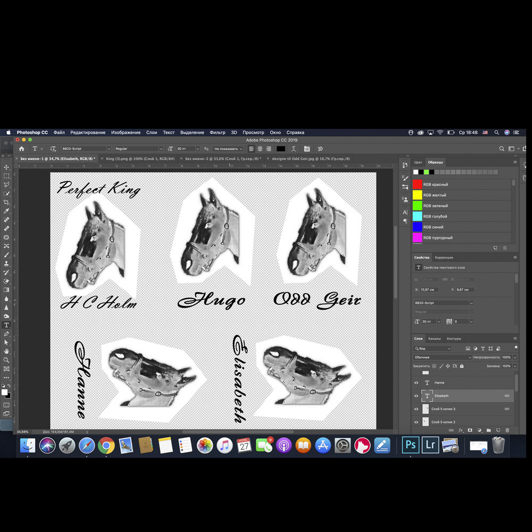Click X position field 10,97 см
Viewport: 532px width, 532px height.
(x=429, y=290)
